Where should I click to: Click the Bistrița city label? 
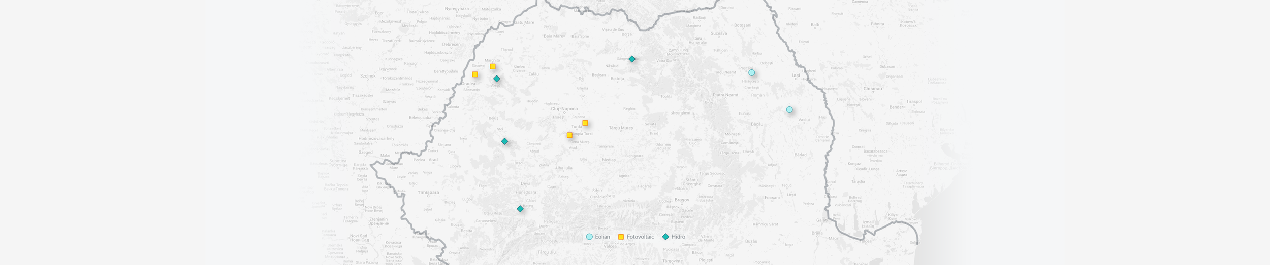coord(617,79)
